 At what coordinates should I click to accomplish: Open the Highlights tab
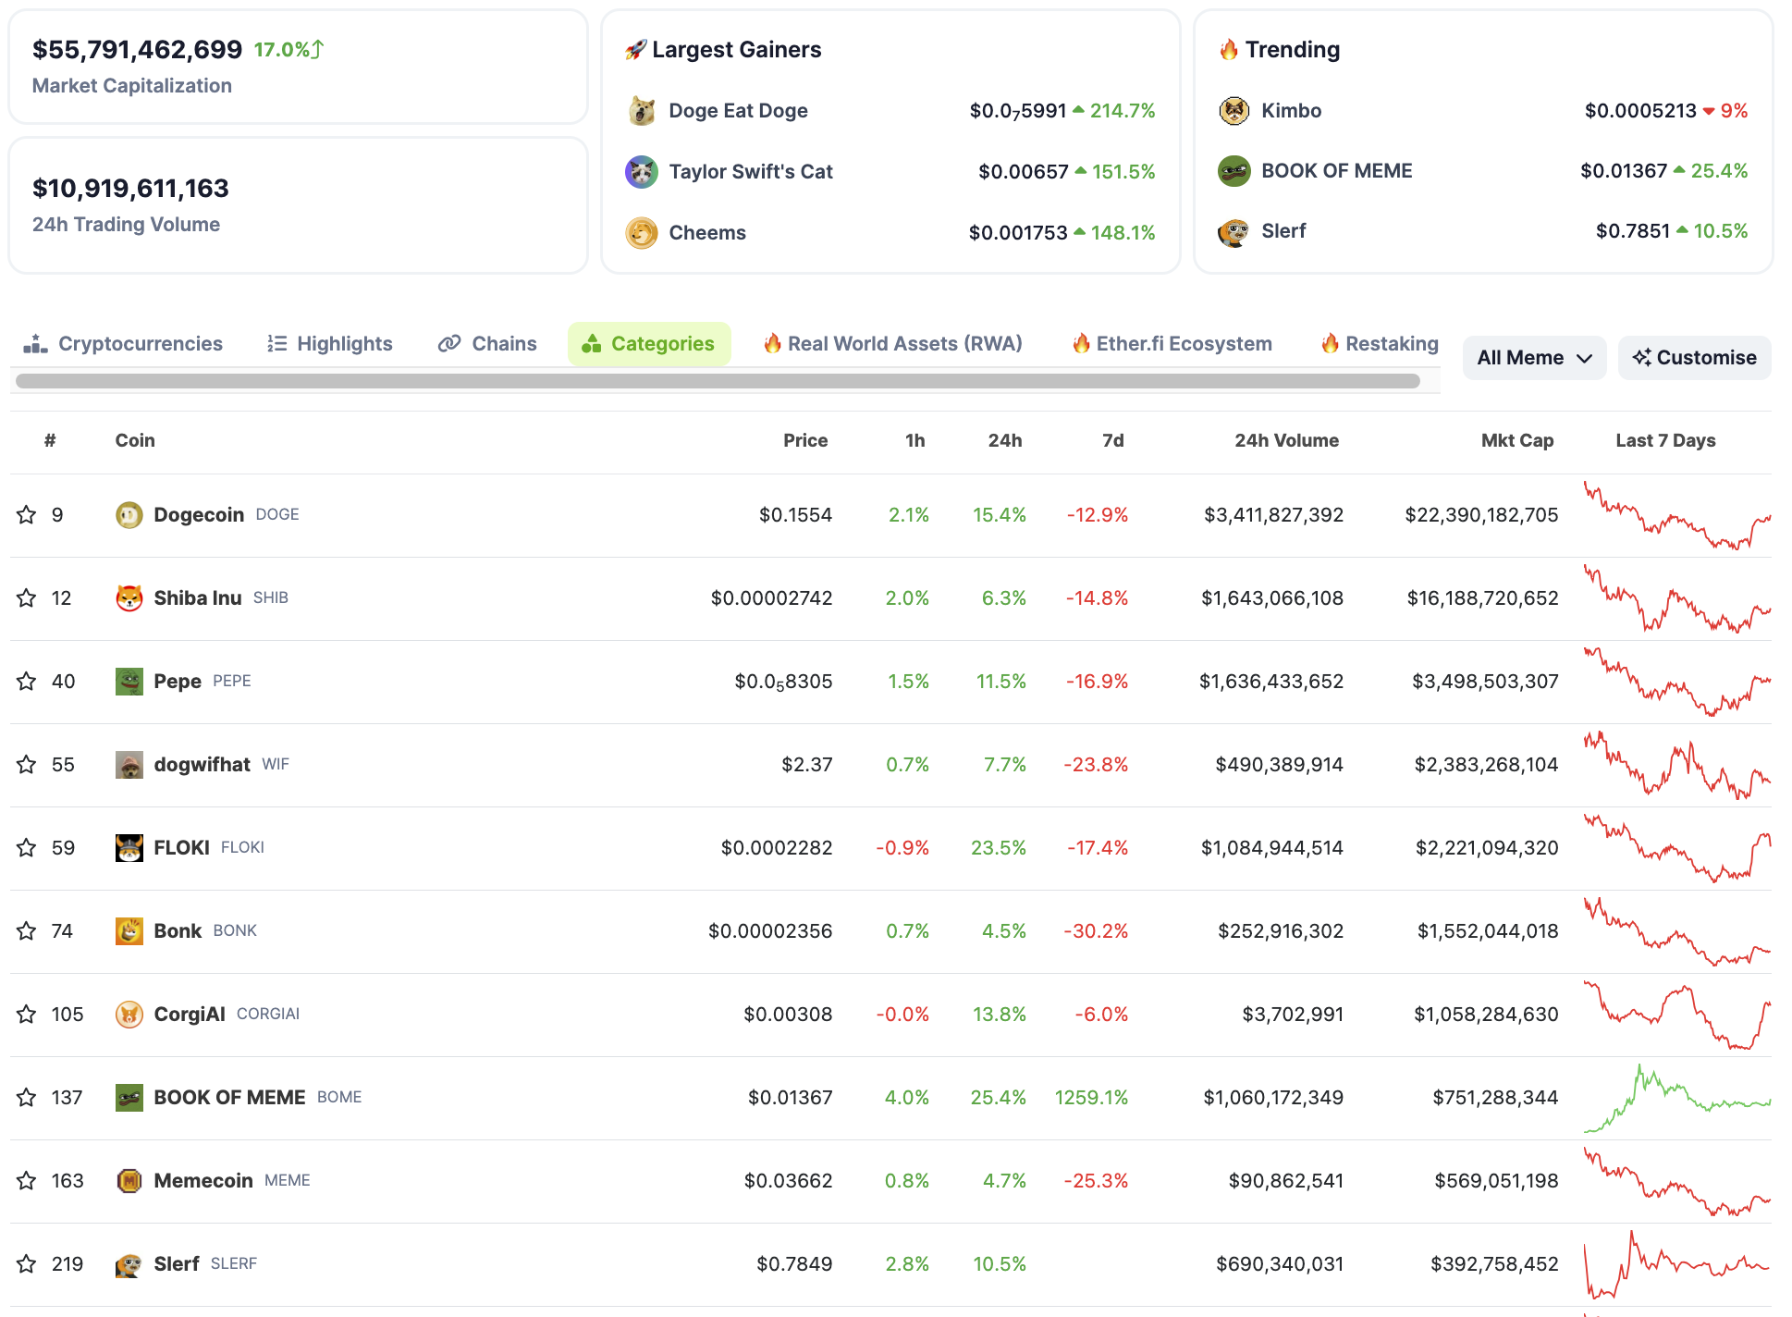click(330, 344)
